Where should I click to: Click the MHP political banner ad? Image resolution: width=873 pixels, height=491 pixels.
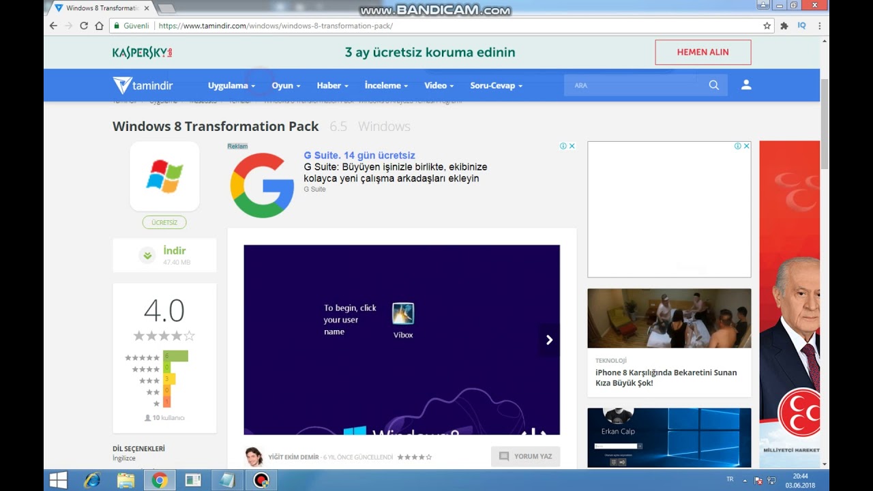[790, 304]
